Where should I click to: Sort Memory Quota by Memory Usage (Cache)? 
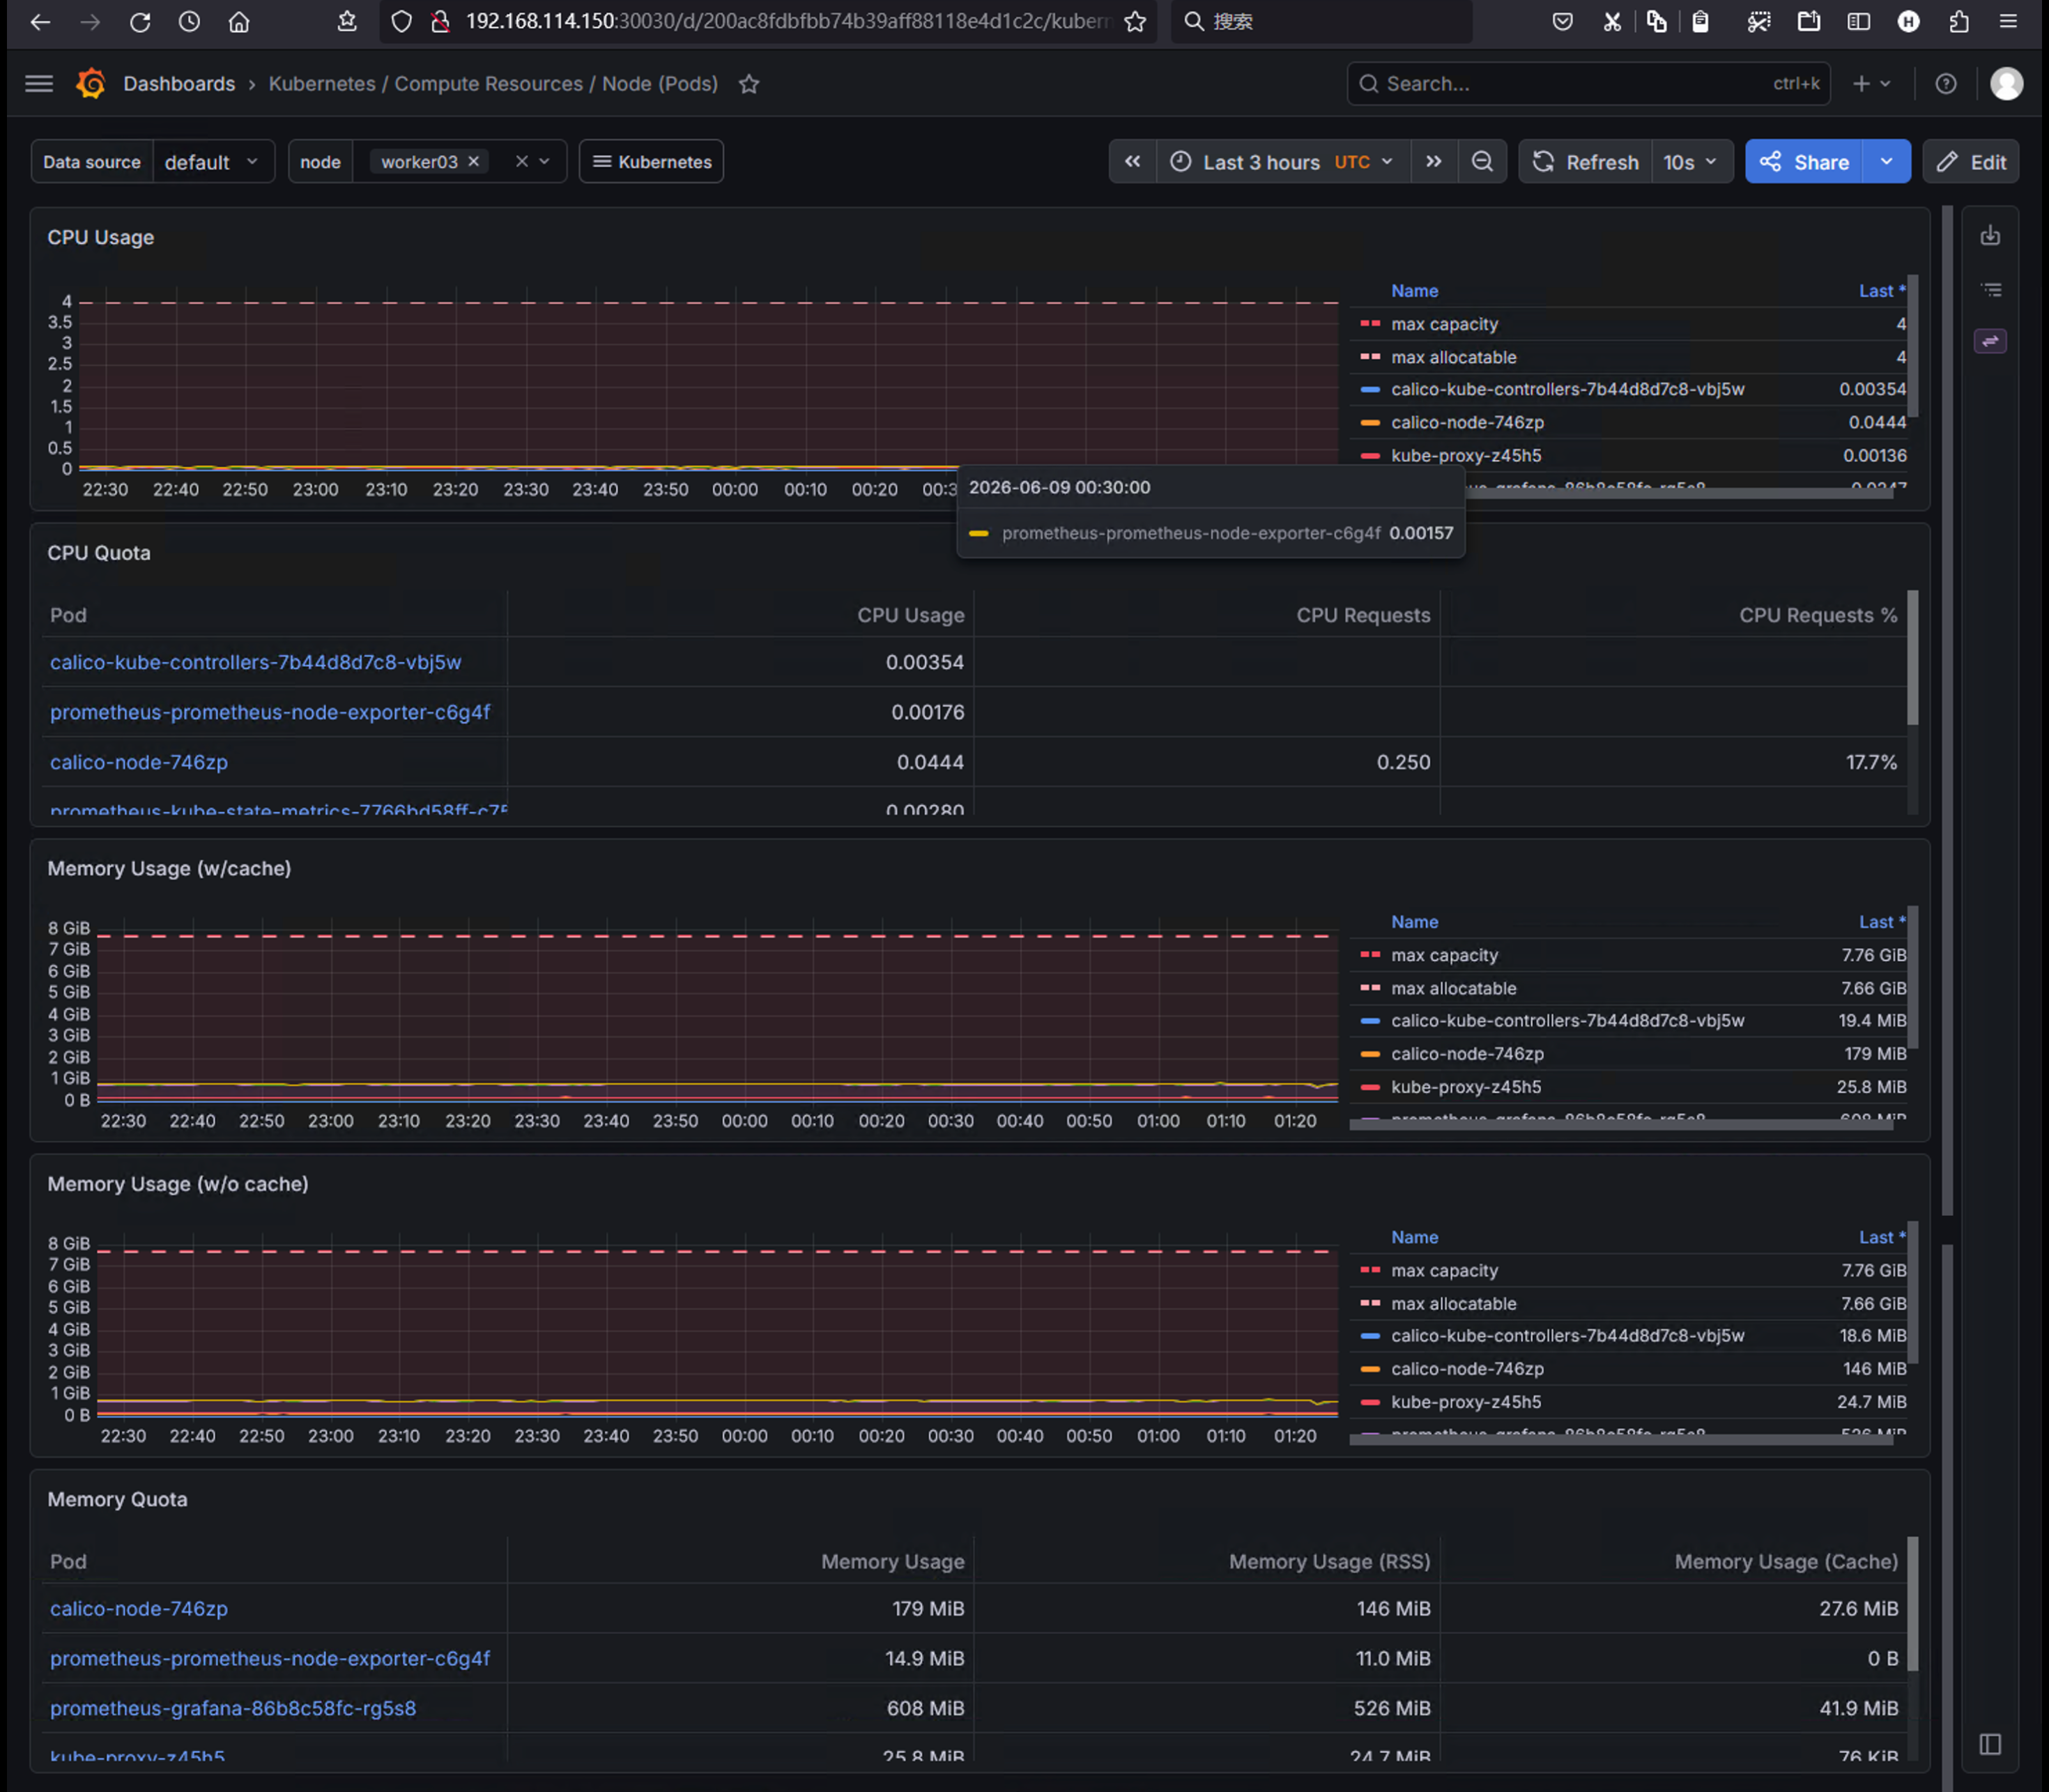1786,1561
